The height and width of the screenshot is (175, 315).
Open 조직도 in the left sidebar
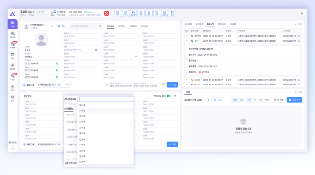coord(12,87)
